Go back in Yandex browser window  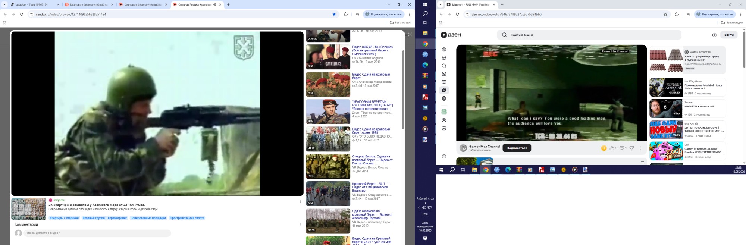coord(5,14)
